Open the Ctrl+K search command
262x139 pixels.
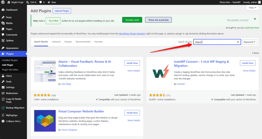point(31,2)
